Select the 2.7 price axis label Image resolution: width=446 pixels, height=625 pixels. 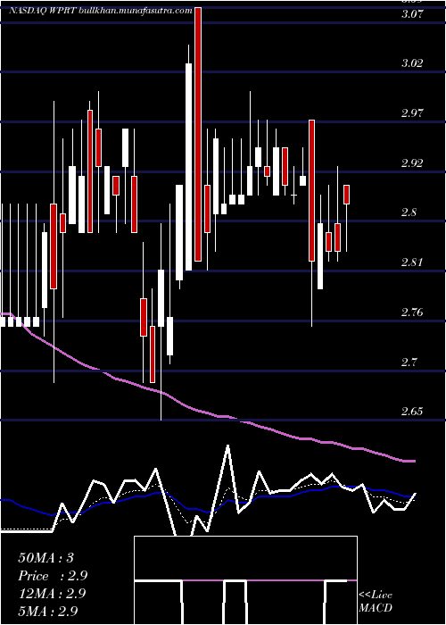(x=409, y=362)
